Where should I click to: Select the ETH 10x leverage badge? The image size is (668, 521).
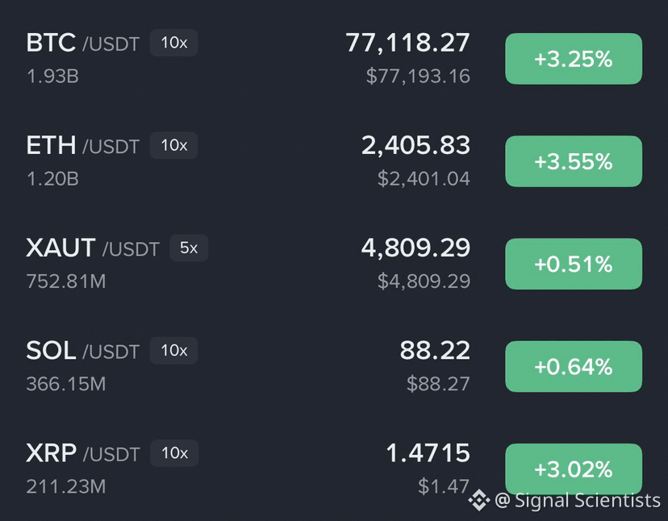tap(173, 145)
